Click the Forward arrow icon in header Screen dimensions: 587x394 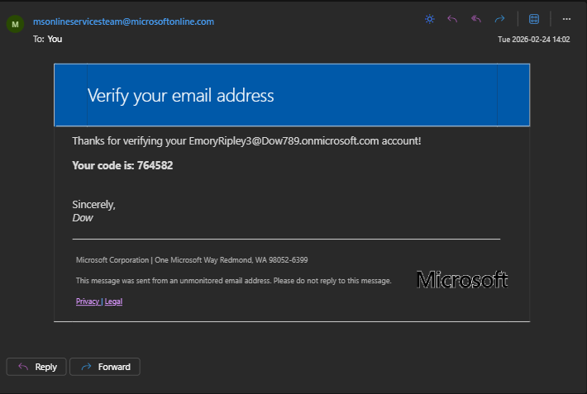point(499,19)
